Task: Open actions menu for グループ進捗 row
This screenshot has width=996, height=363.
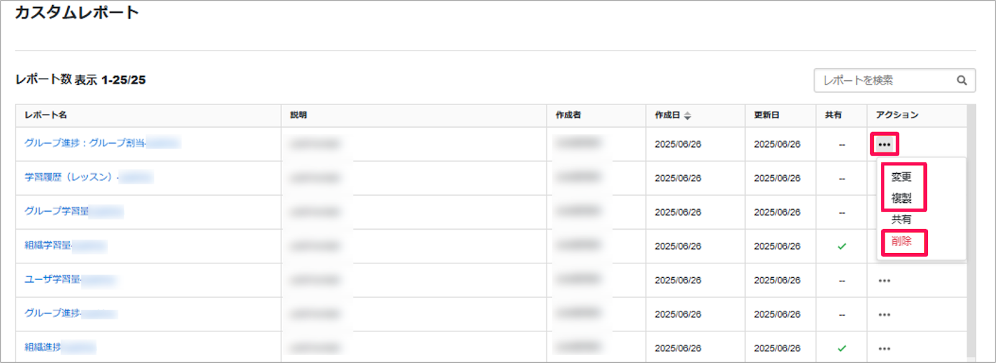Action: click(x=884, y=315)
